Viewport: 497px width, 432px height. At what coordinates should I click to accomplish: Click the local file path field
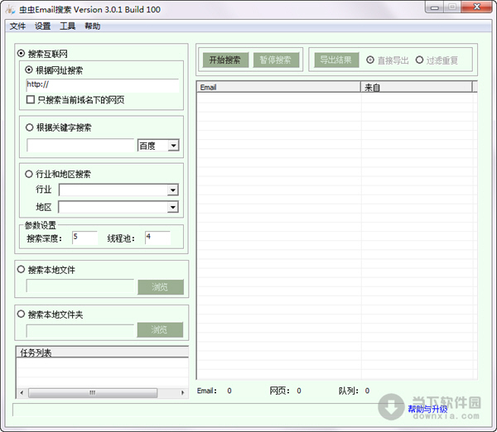[80, 286]
